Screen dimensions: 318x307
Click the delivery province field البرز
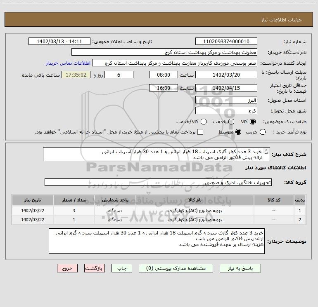226,100
